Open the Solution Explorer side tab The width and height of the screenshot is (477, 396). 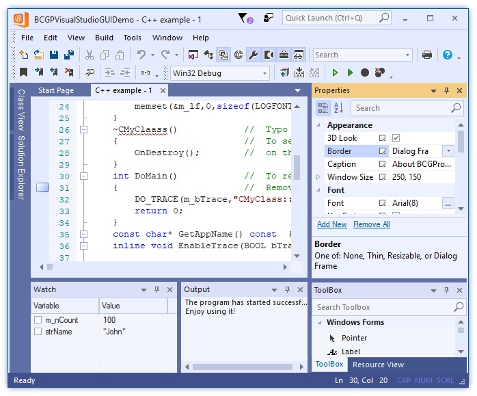(x=21, y=168)
